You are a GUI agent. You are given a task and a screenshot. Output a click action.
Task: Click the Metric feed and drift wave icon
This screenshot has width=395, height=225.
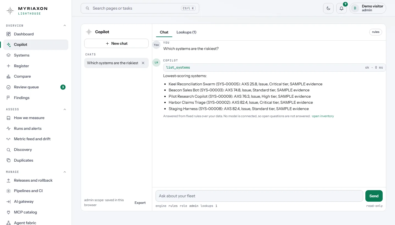pos(9,139)
